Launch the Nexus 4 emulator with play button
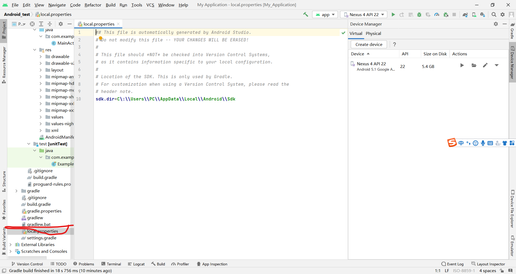 tap(462, 65)
